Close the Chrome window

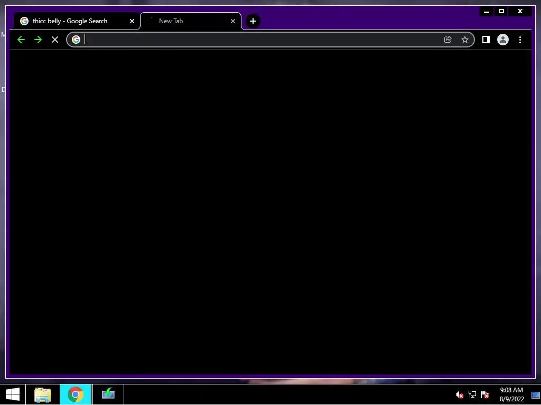[520, 12]
